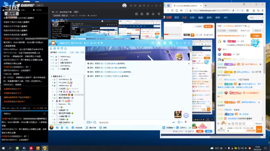Click the share icon in streaming app toolbar
Viewport: 270px width, 151px height.
[x=159, y=14]
